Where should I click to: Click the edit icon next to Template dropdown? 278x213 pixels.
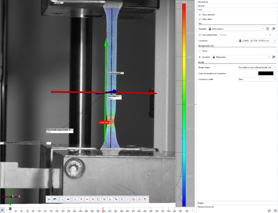274,29
